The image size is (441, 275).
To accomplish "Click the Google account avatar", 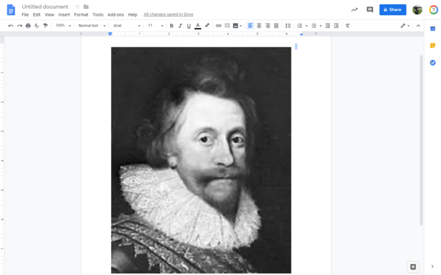I will point(418,10).
